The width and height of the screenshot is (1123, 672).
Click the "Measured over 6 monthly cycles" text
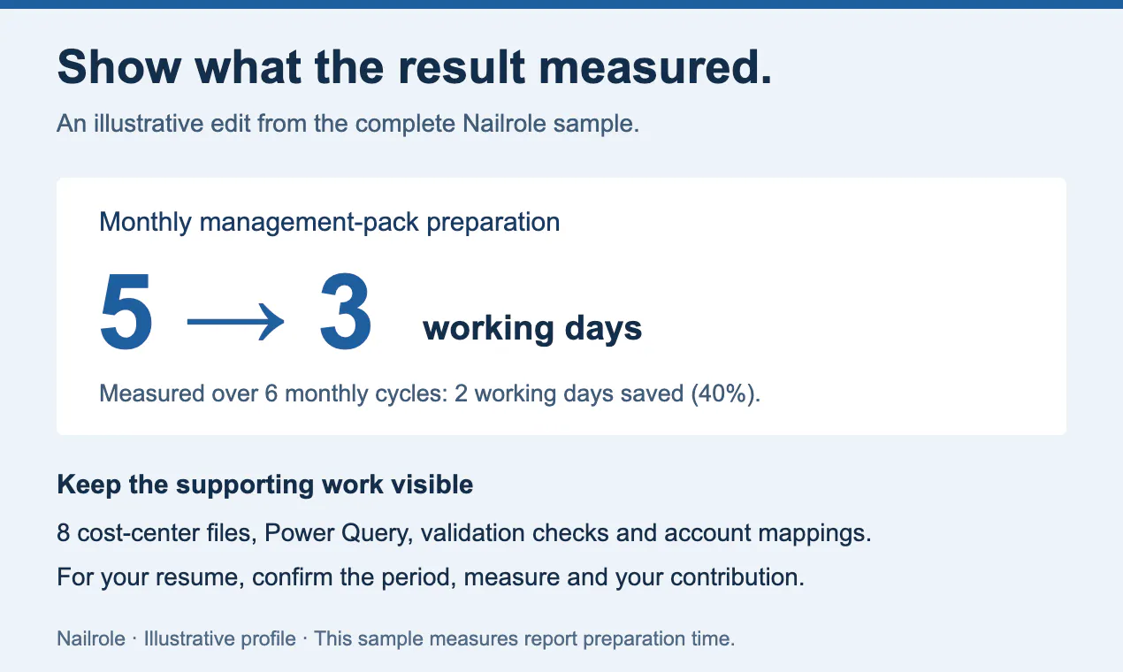click(272, 393)
